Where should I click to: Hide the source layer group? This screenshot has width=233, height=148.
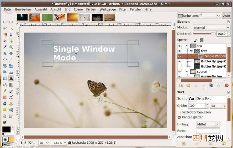pos(180,72)
